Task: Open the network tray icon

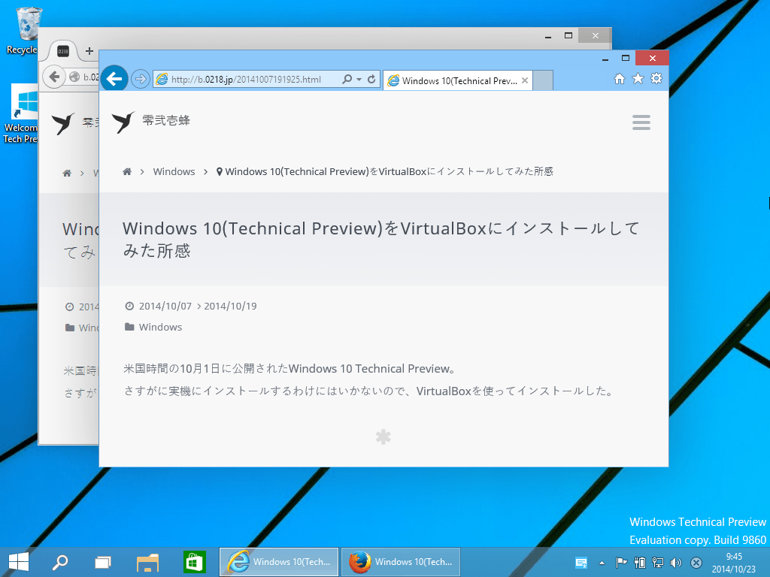Action: tap(658, 563)
